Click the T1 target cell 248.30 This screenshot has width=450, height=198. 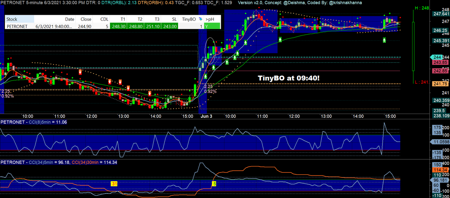119,26
